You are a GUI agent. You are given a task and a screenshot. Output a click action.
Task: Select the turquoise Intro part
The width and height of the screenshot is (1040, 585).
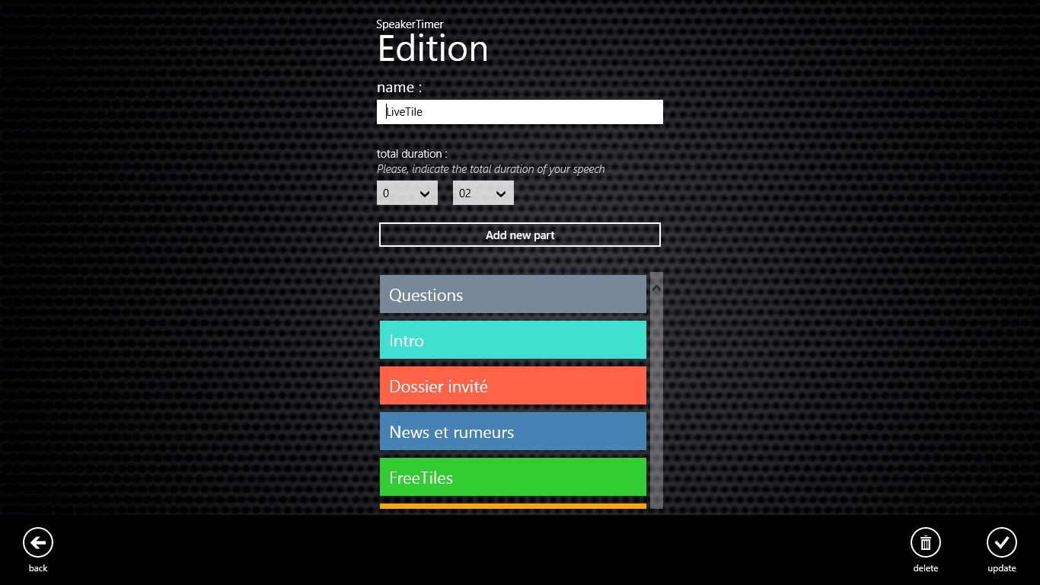click(512, 340)
